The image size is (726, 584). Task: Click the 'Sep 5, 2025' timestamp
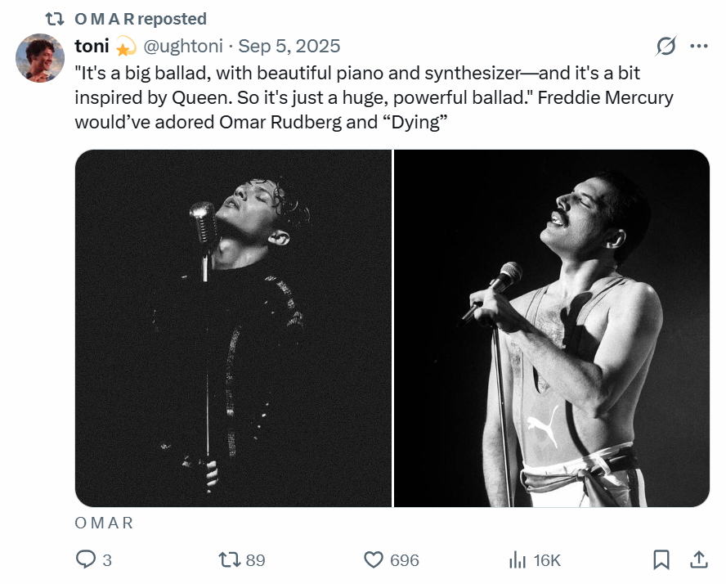click(x=289, y=46)
